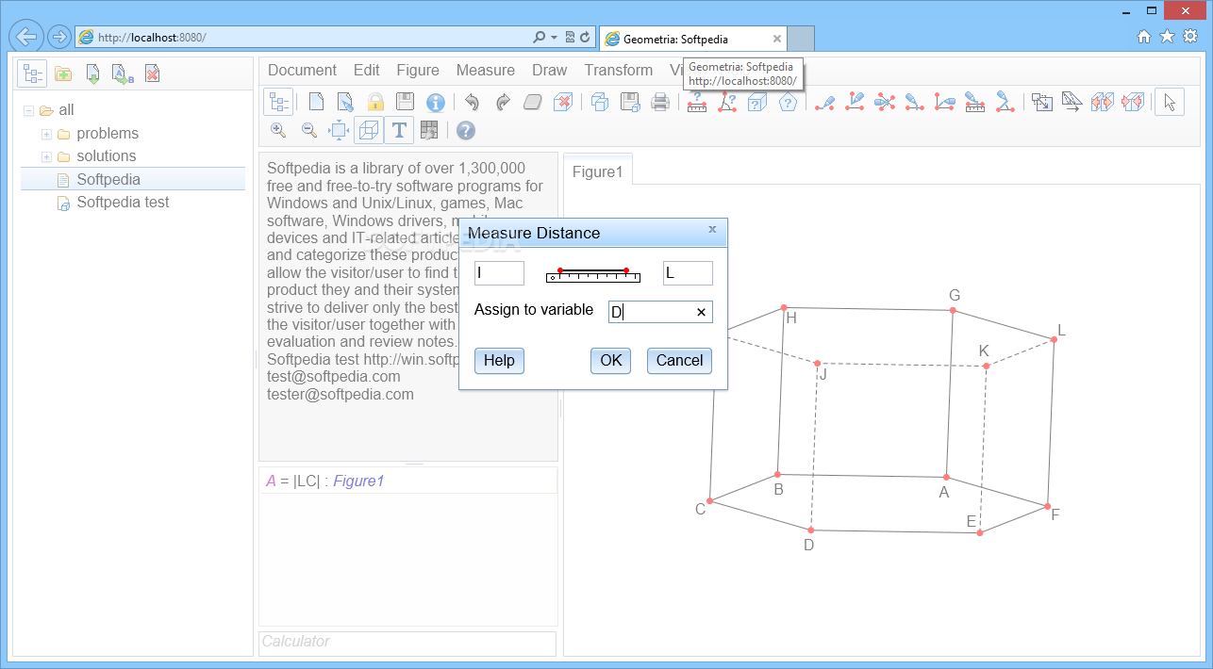Click the second point field containing 'L'
Viewport: 1213px width, 669px height.
pos(688,273)
